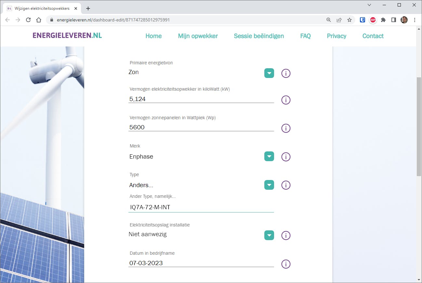Open the FAQ page
422x283 pixels.
point(305,36)
